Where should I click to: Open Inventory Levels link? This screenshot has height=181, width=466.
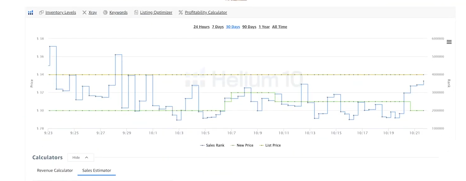[x=61, y=13]
